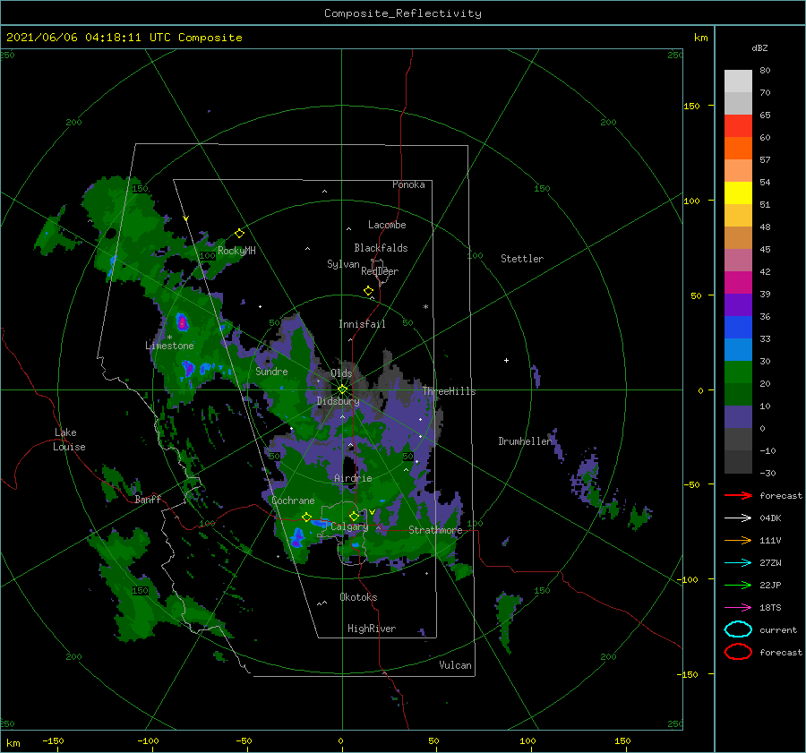Click the Strathmore label
This screenshot has width=806, height=753.
(435, 530)
